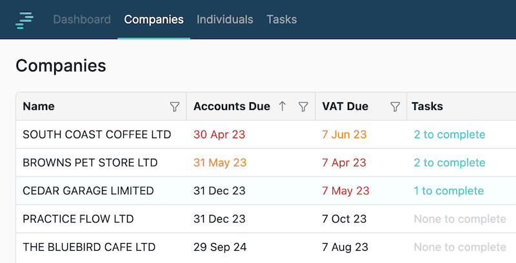The width and height of the screenshot is (516, 263).
Task: Select BROWNS PET STORE LTD company
Action: (x=90, y=163)
